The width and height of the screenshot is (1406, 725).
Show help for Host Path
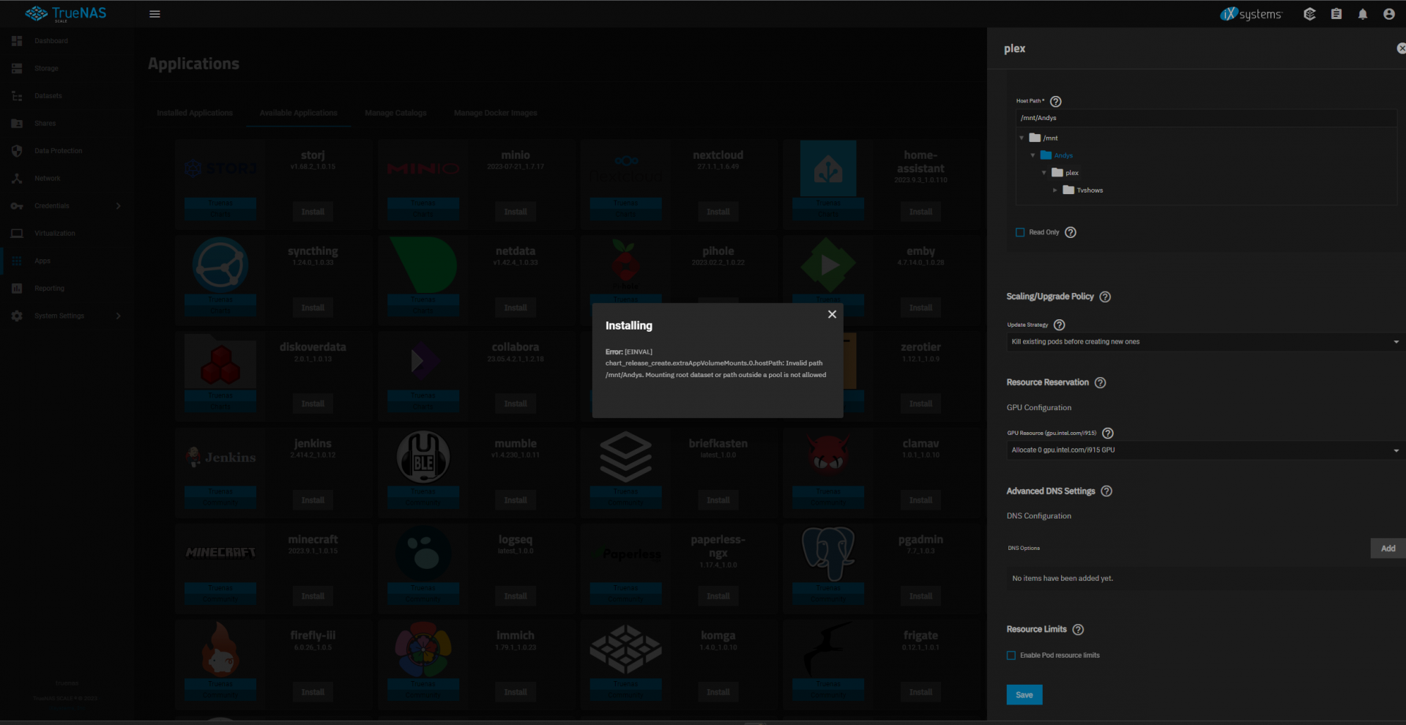tap(1055, 102)
